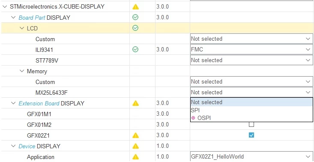Select the GFX01M2 row label
314x162 pixels.
click(x=39, y=125)
